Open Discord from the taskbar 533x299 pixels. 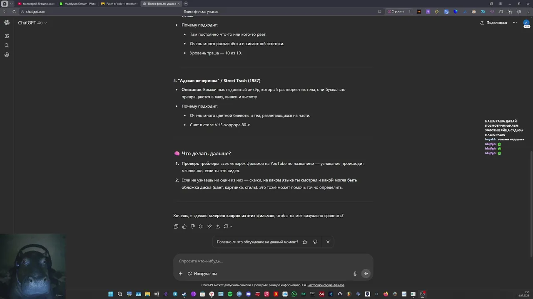[248, 294]
